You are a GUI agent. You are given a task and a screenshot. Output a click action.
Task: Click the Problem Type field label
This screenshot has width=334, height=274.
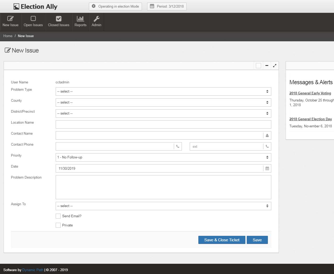tap(21, 90)
